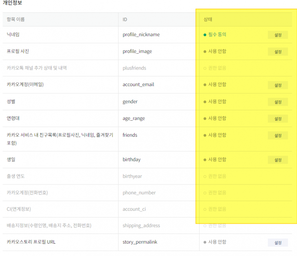Open 설정 for 카카오계정(이메일) row
This screenshot has height=256, width=297.
coord(278,85)
